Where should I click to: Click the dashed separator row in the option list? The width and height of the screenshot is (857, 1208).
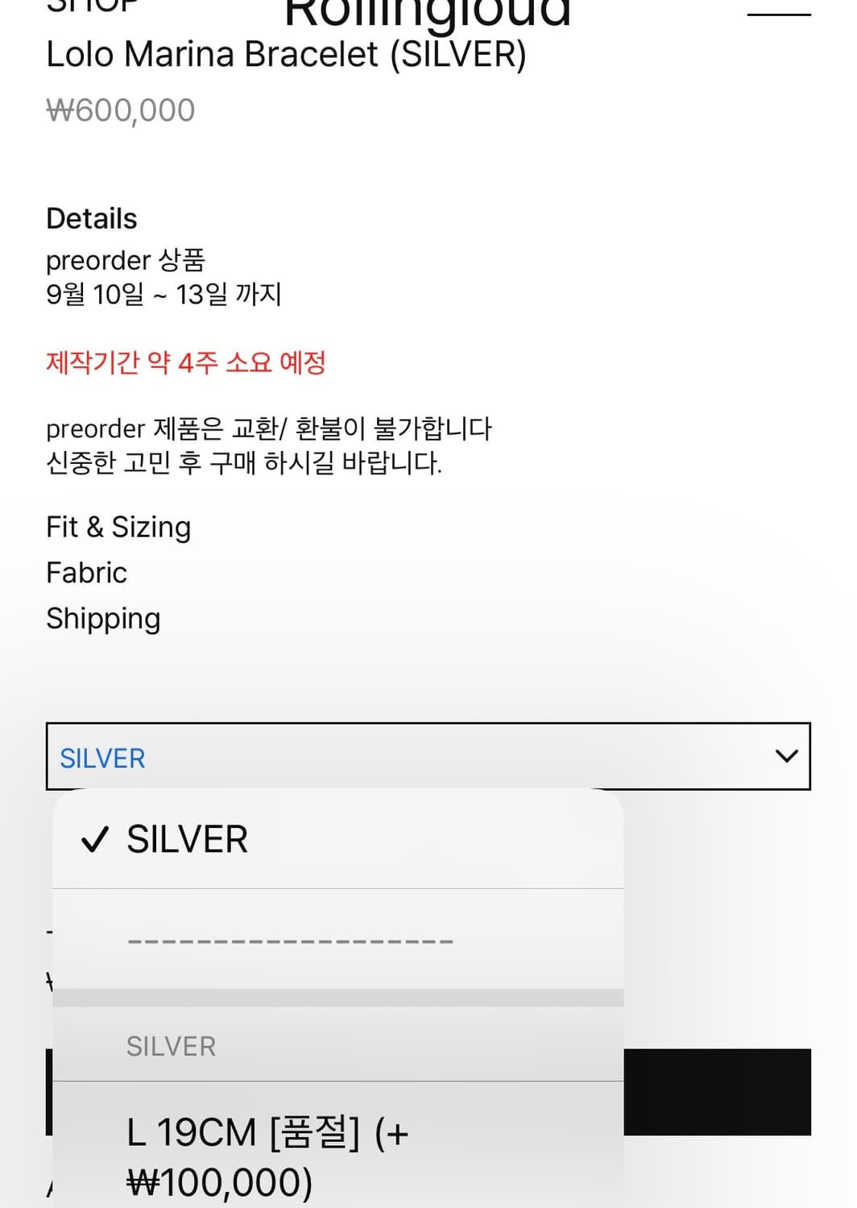[x=289, y=939]
